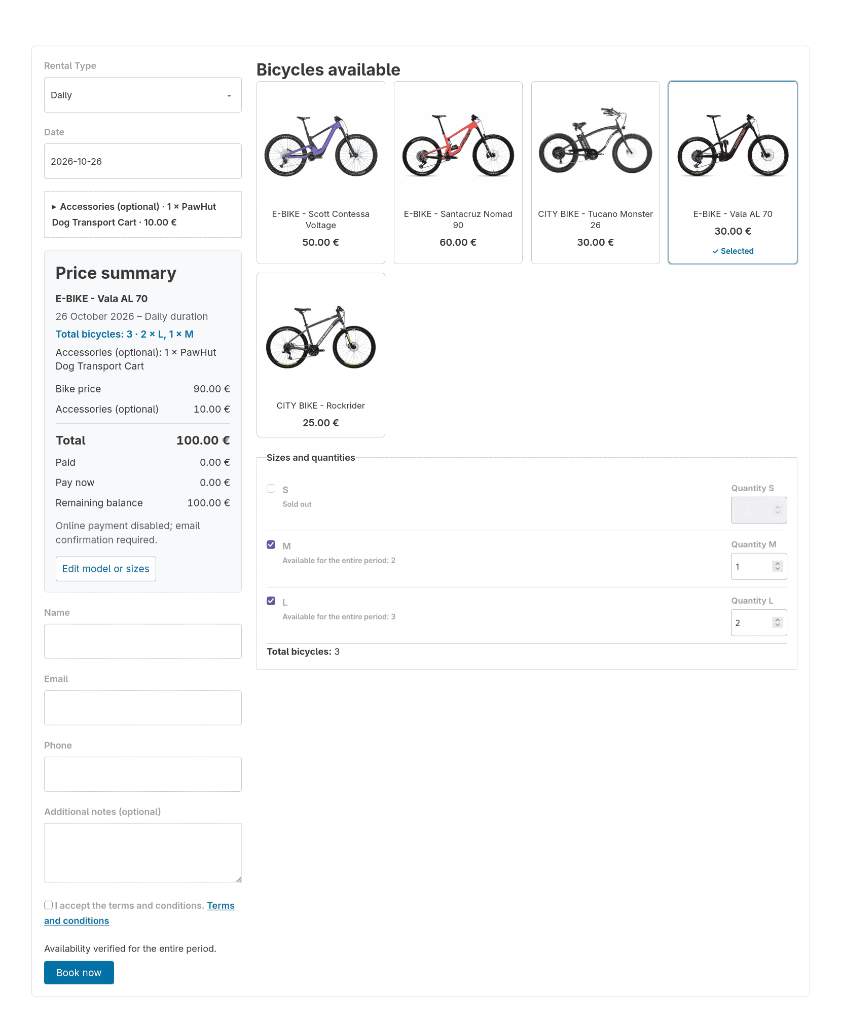
Task: Click the Selected checkmark label on Vala card
Action: pos(733,251)
